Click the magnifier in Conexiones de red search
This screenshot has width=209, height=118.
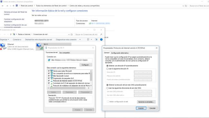(101, 34)
